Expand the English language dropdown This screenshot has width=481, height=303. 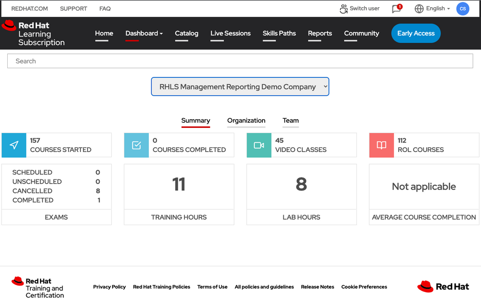click(432, 9)
